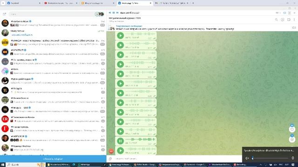The height and width of the screenshot is (167, 298).
Task: Open the tab search dropdown arrow
Action: (3, 3)
